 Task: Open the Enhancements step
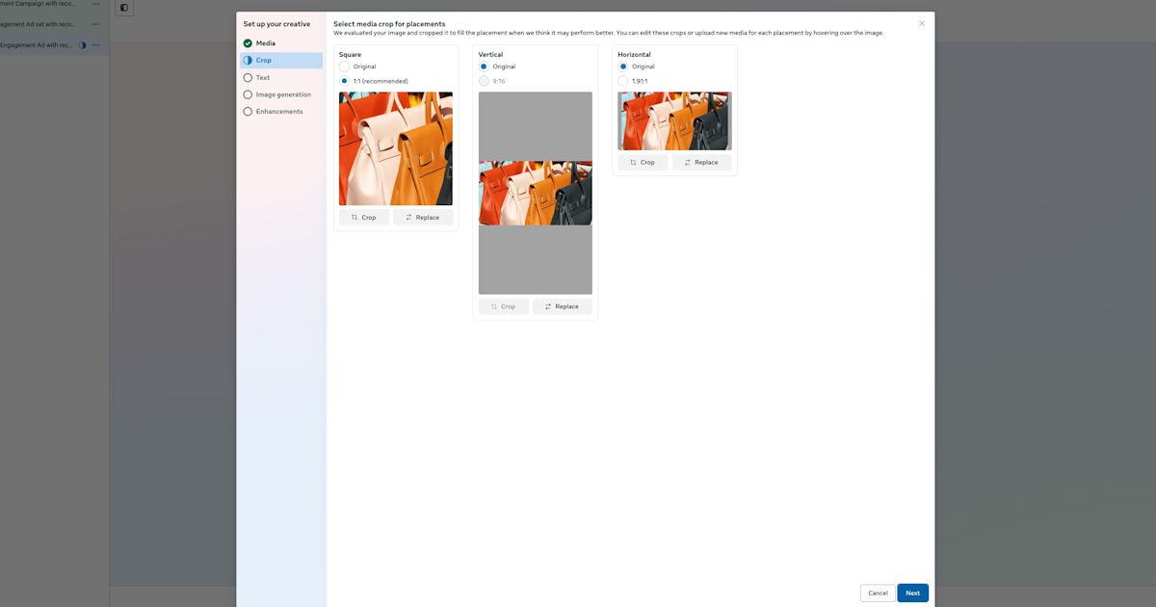coord(279,112)
